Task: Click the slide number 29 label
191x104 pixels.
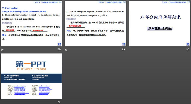Action: 123,49
